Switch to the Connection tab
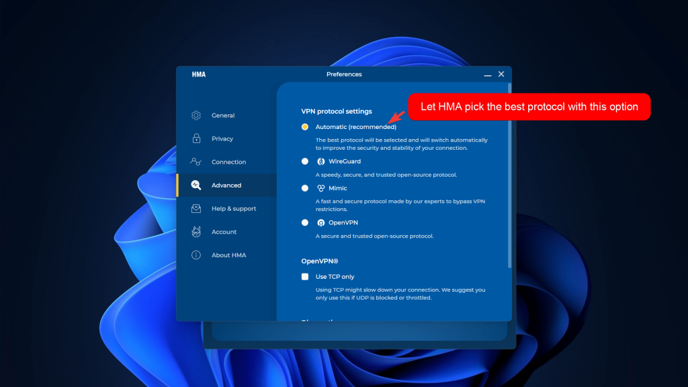This screenshot has height=387, width=688. pyautogui.click(x=226, y=162)
